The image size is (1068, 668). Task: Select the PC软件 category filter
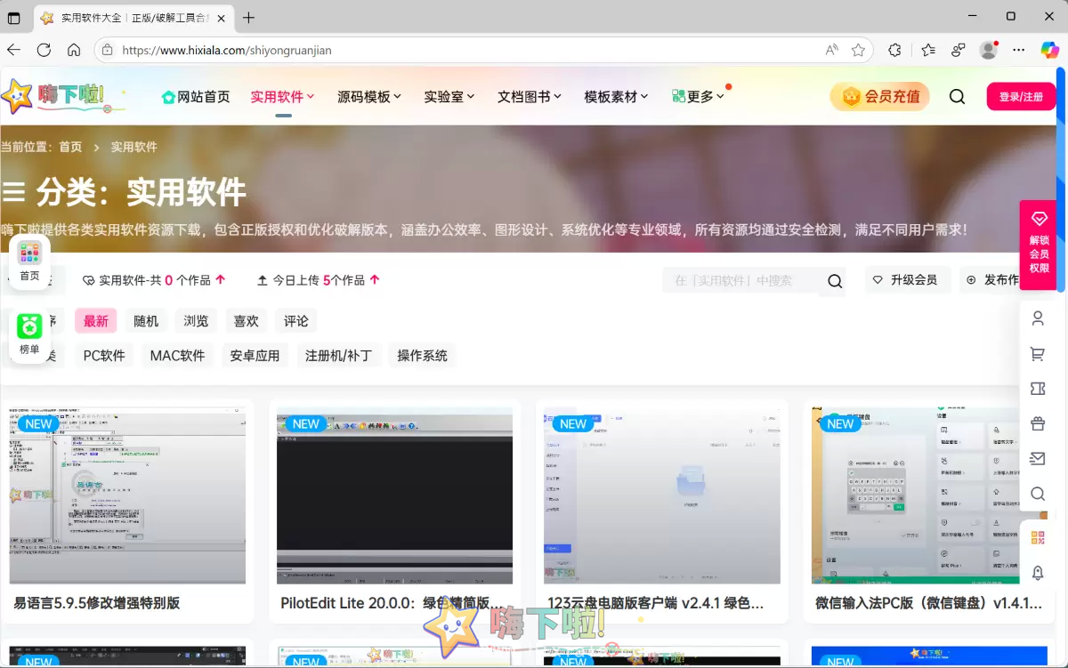[103, 355]
